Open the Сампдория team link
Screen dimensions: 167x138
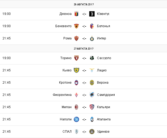click(x=106, y=95)
